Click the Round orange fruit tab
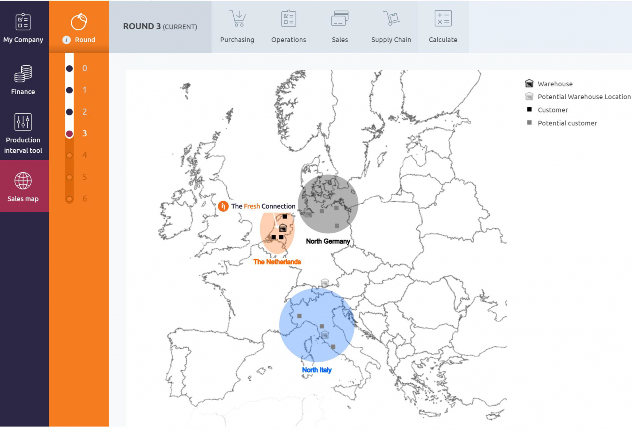Viewport: 632px width, 431px height. click(x=79, y=22)
